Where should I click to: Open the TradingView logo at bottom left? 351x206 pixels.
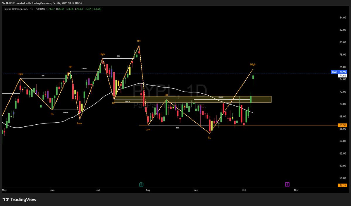click(20, 200)
